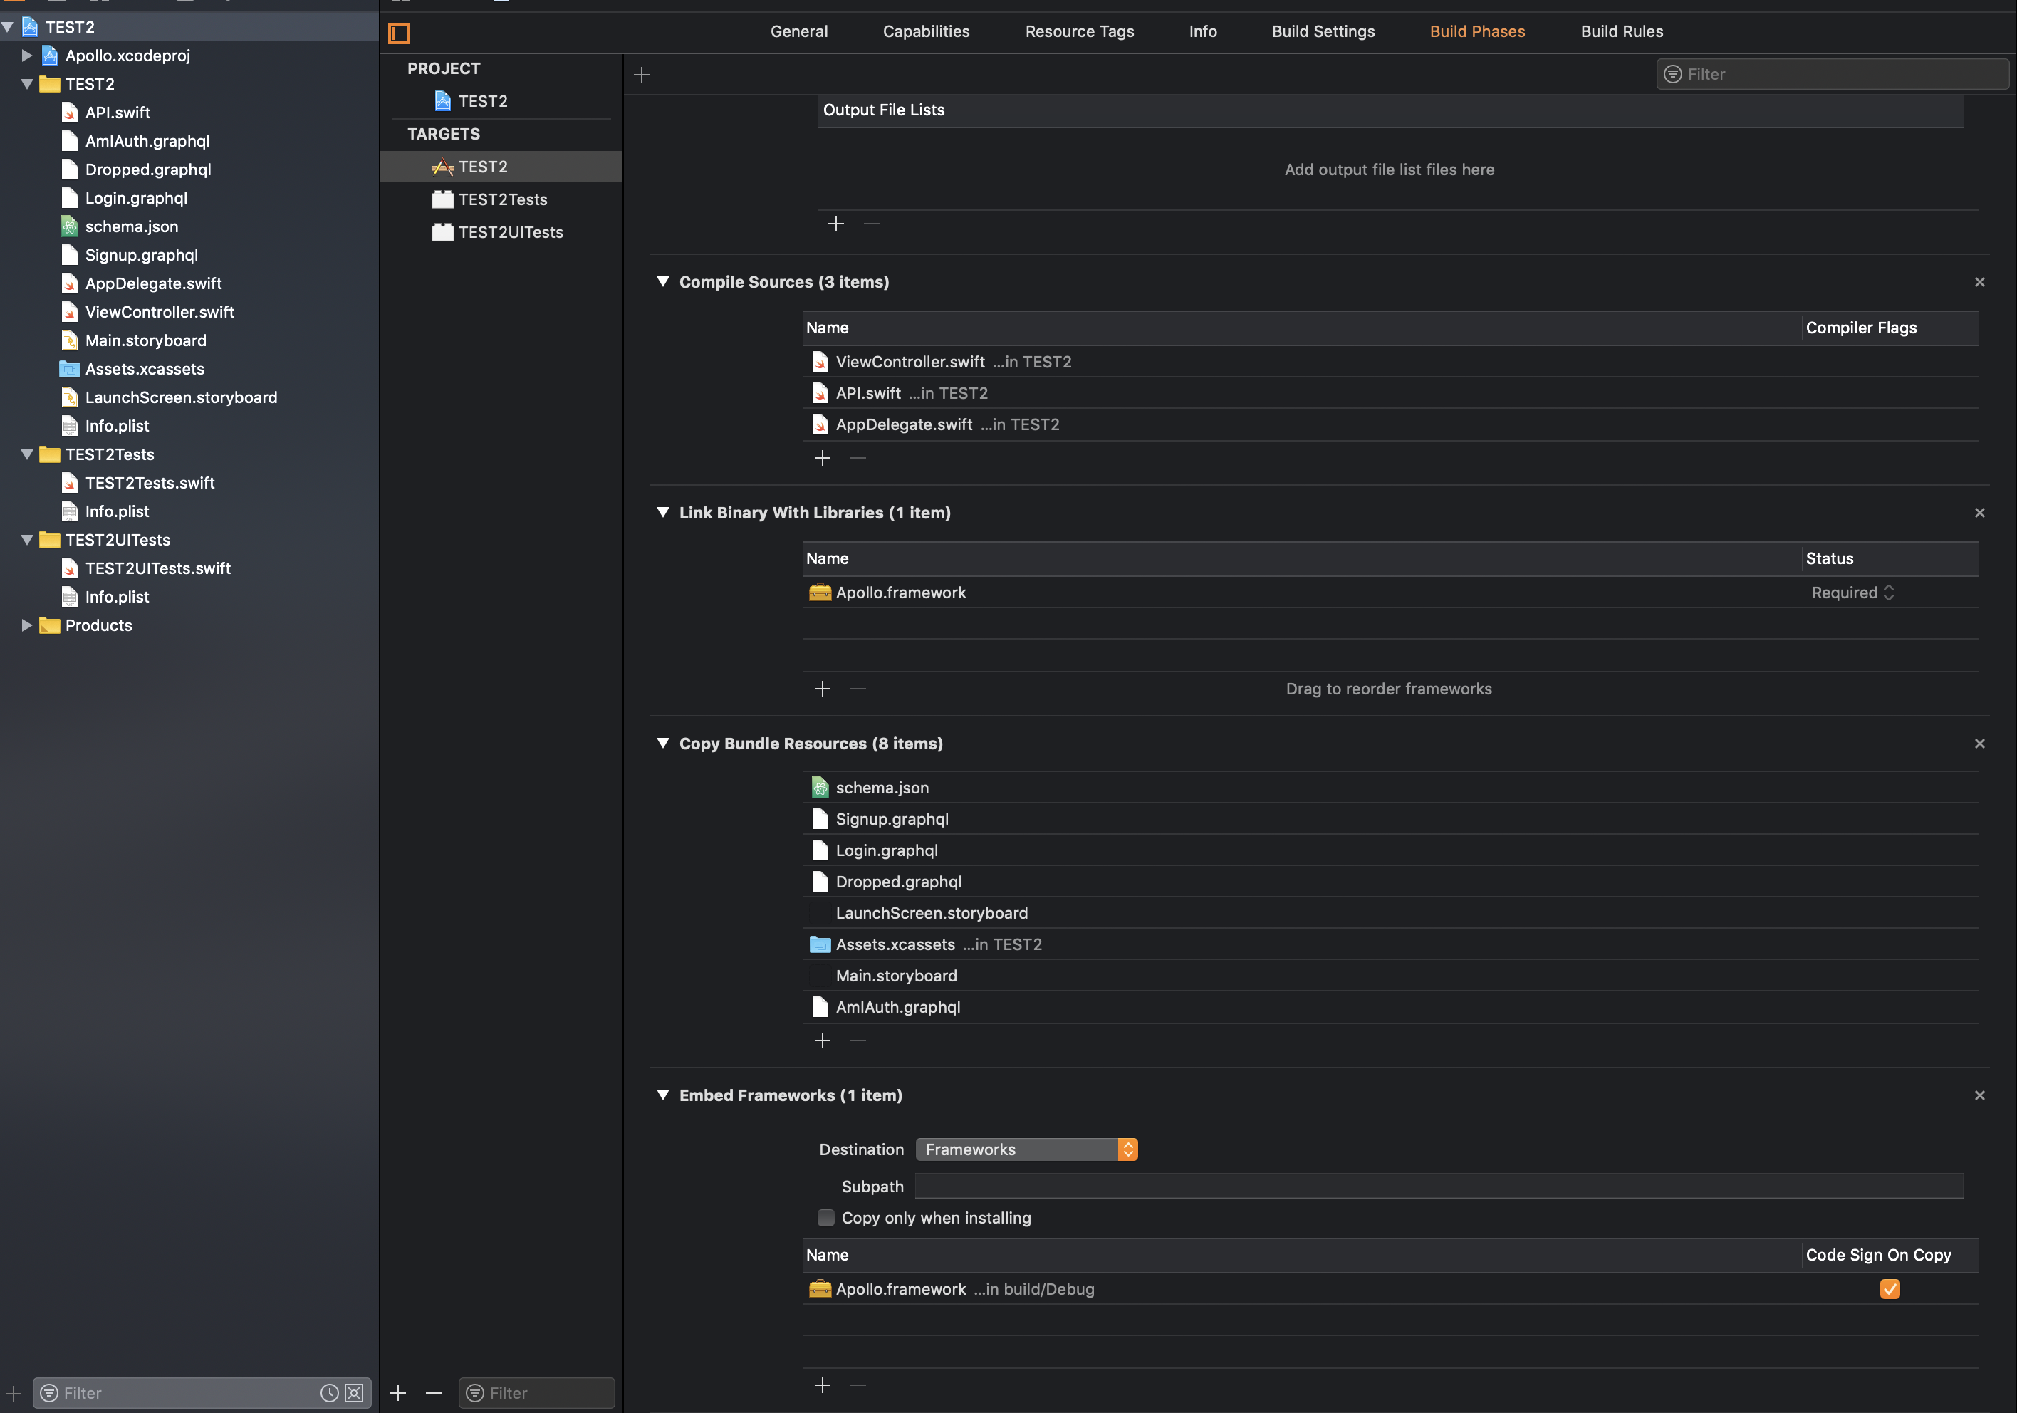The width and height of the screenshot is (2017, 1413).
Task: Delete the Copy Bundle Resources phase
Action: (x=1979, y=744)
